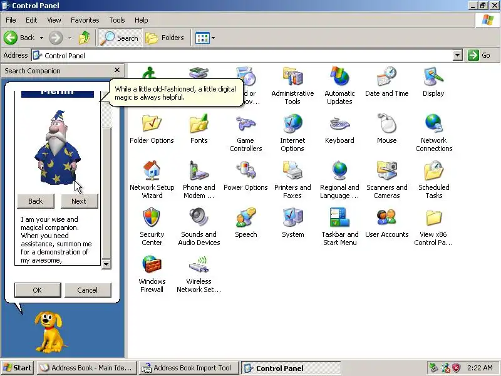Toggle the Folders pane button
The height and width of the screenshot is (376, 501).
pyautogui.click(x=165, y=38)
